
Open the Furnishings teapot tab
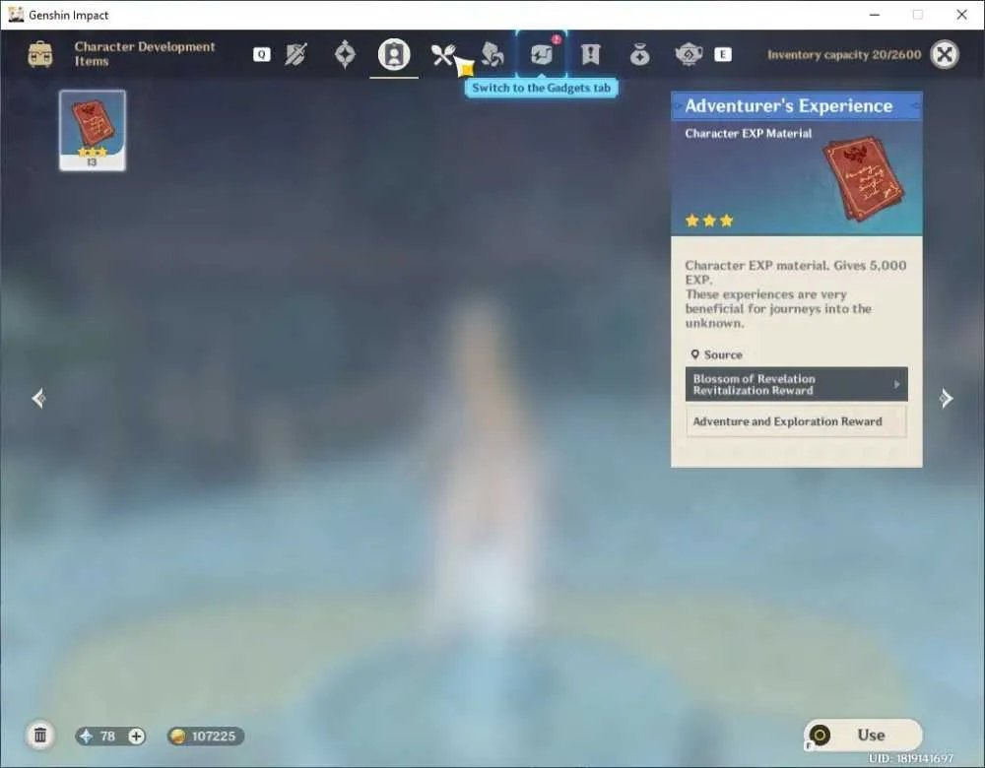689,54
